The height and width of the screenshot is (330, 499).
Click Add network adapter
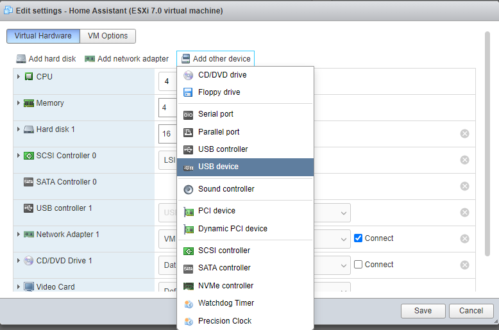click(126, 59)
